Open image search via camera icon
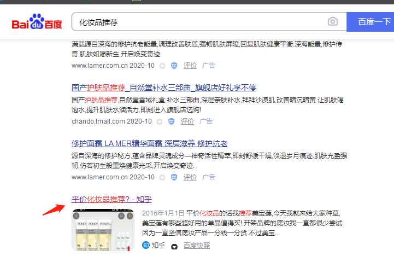 [x=332, y=22]
